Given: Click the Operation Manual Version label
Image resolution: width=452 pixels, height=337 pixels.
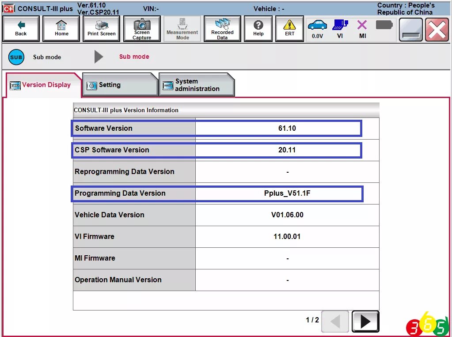Looking at the screenshot, I should point(118,280).
